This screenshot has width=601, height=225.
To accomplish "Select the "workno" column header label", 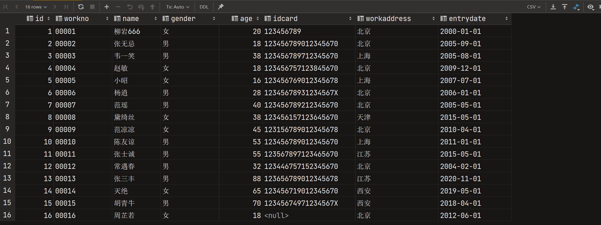I will pyautogui.click(x=77, y=19).
